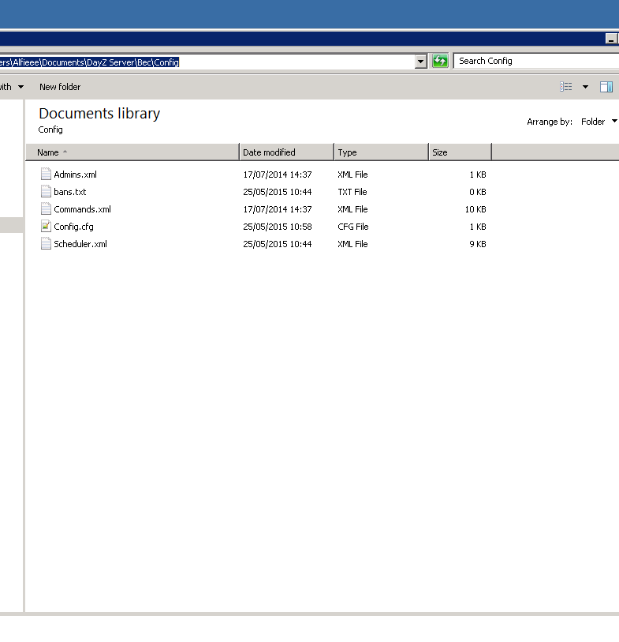
Task: Click the Documents library heading
Action: 99,114
